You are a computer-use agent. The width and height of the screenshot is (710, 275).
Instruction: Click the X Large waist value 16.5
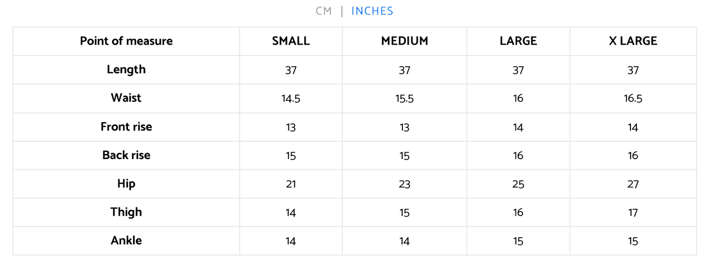[x=633, y=99]
